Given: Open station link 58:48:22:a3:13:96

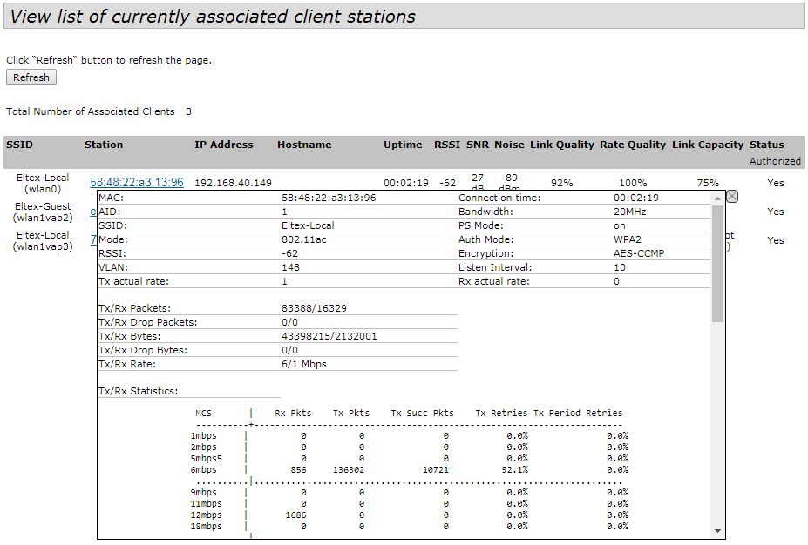Looking at the screenshot, I should click(x=137, y=183).
